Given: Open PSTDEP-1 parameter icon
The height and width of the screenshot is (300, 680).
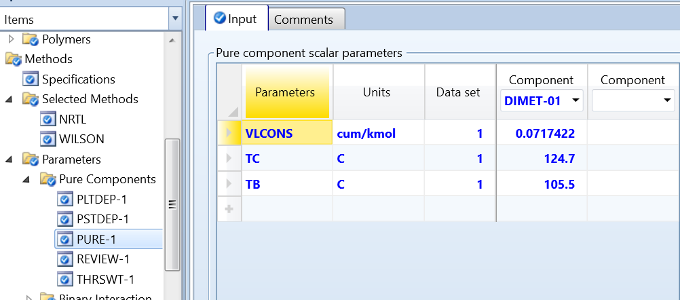Looking at the screenshot, I should 64,219.
